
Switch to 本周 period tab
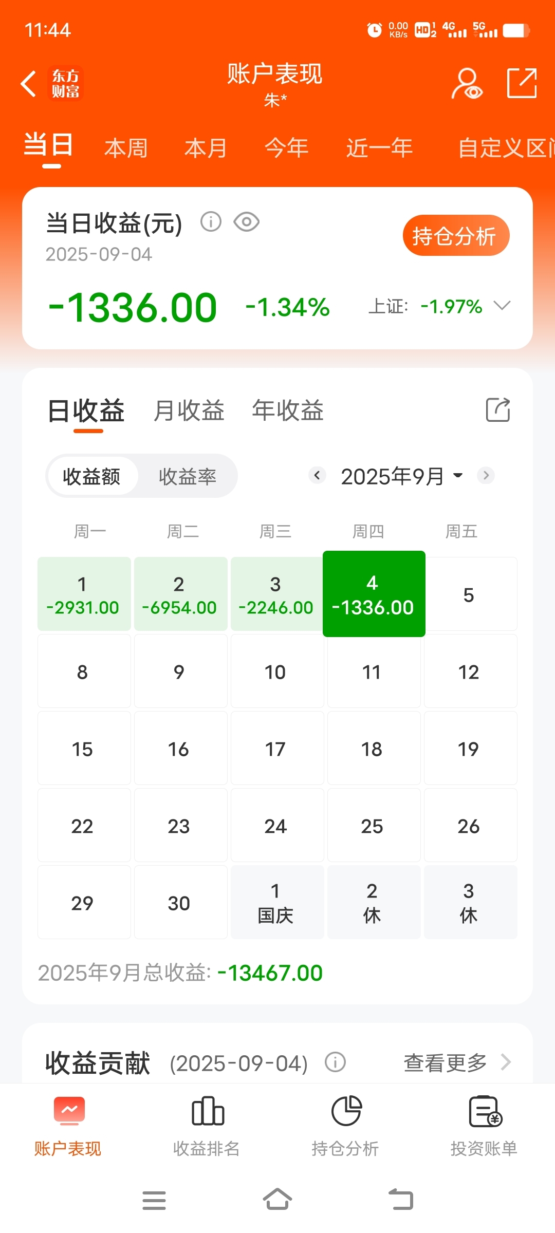126,148
